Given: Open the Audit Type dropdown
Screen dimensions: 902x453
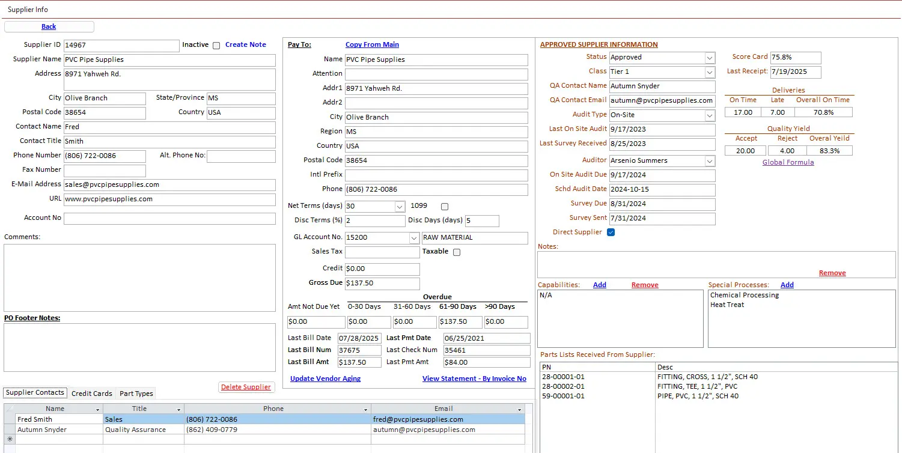Looking at the screenshot, I should (710, 115).
